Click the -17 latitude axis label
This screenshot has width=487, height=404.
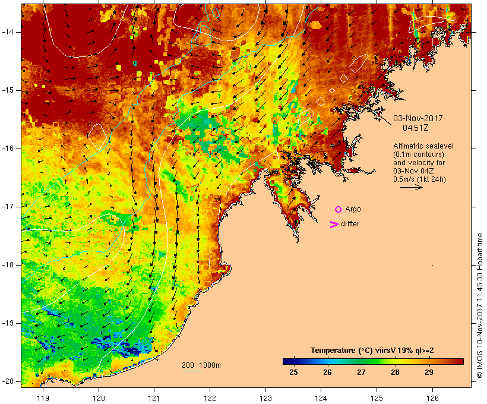[8, 207]
